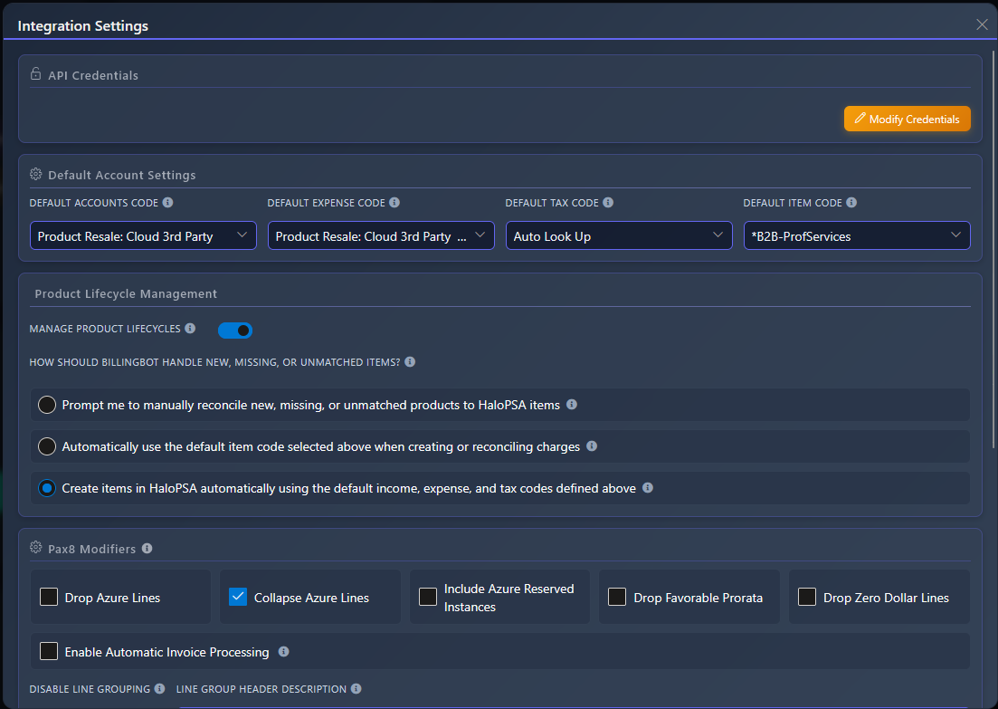Click the Pax8 Modifiers info icon

coord(147,549)
